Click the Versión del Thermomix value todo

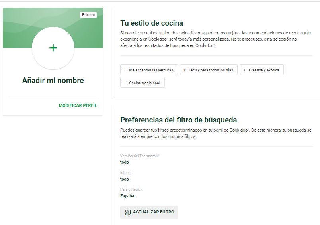tap(125, 162)
